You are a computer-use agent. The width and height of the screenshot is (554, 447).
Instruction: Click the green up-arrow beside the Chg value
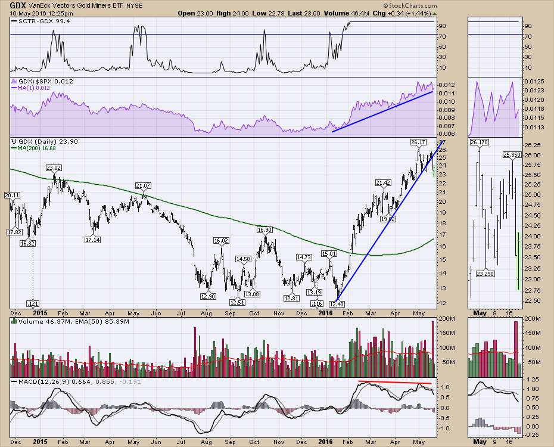click(435, 14)
